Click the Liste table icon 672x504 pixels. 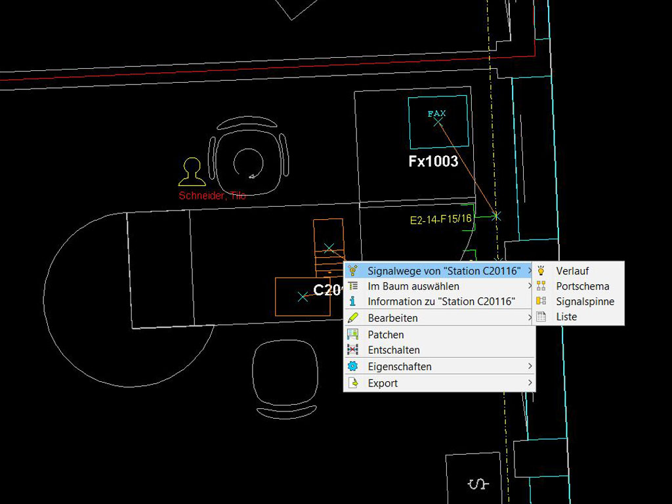[541, 317]
